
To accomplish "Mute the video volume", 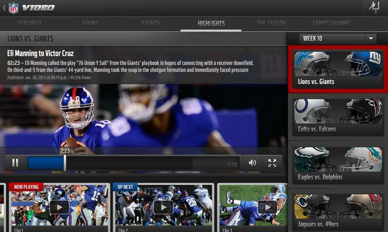I will click(x=252, y=163).
